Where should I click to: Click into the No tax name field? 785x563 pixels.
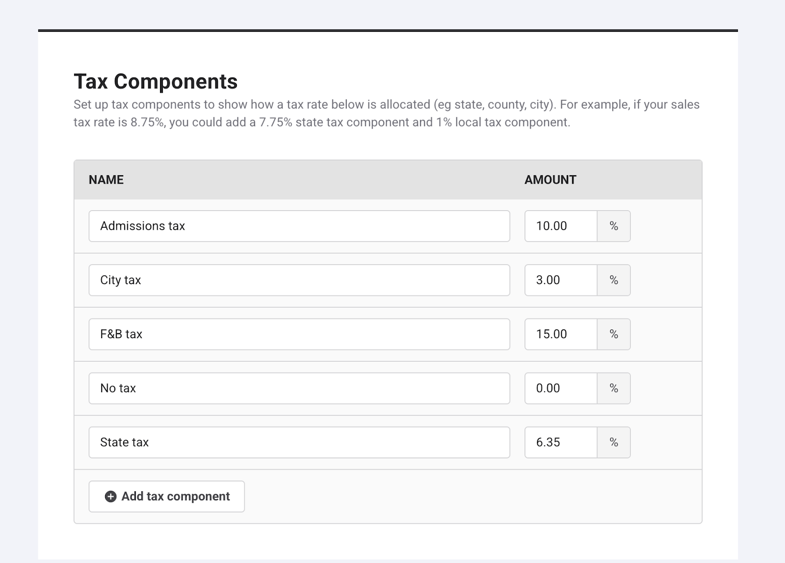pos(299,388)
